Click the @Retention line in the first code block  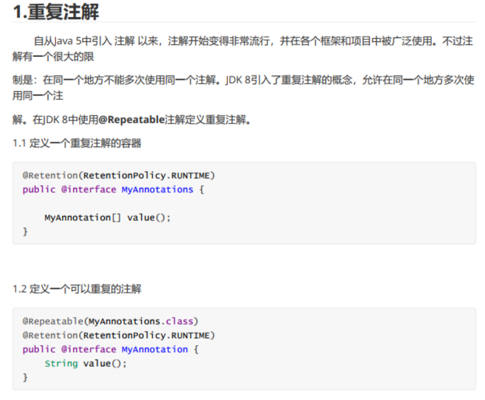119,175
